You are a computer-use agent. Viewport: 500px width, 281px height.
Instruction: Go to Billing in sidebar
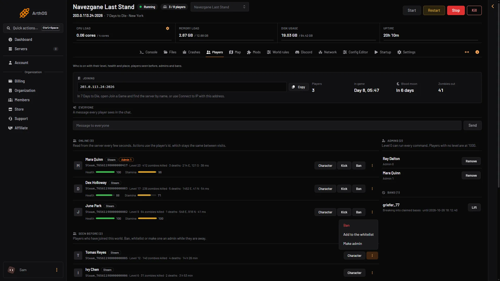[33, 81]
